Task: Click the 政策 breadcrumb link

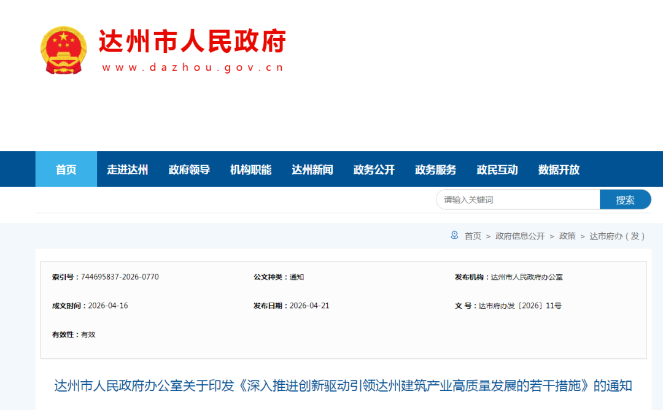Action: click(x=567, y=235)
